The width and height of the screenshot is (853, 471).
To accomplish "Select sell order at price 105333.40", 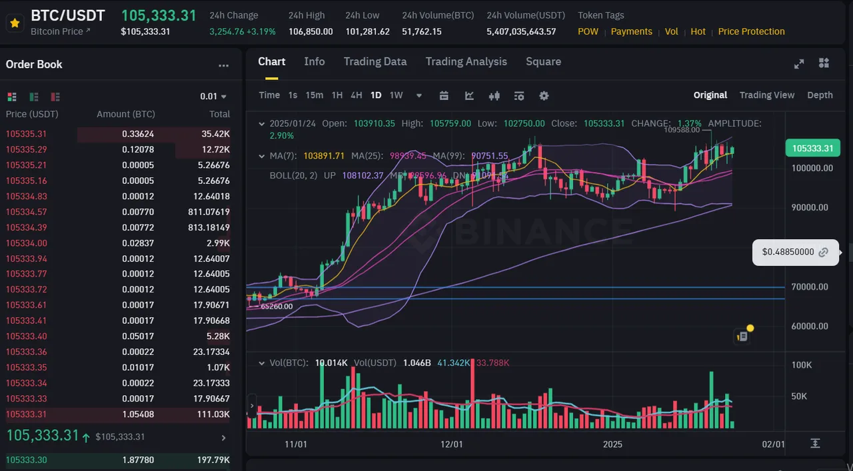I will 117,336.
